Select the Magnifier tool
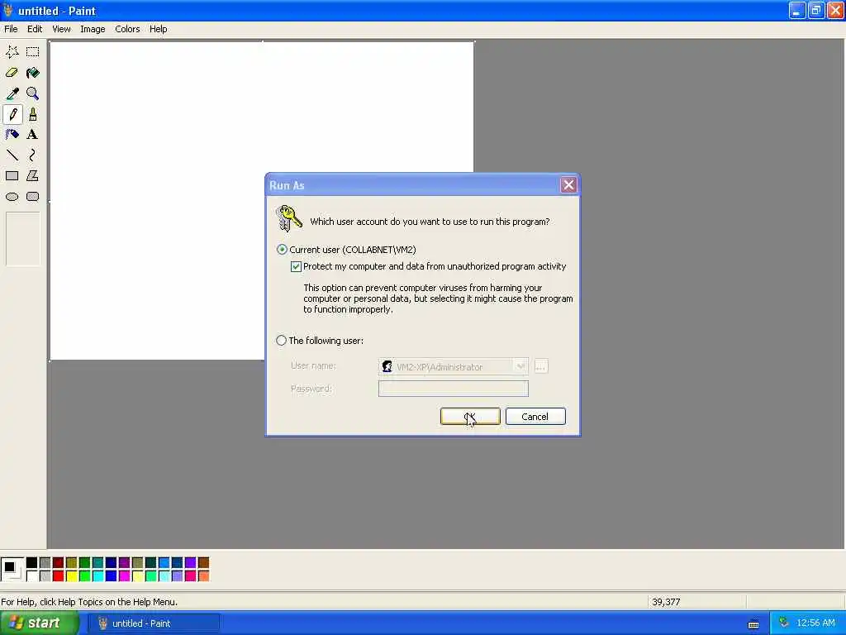 [32, 93]
